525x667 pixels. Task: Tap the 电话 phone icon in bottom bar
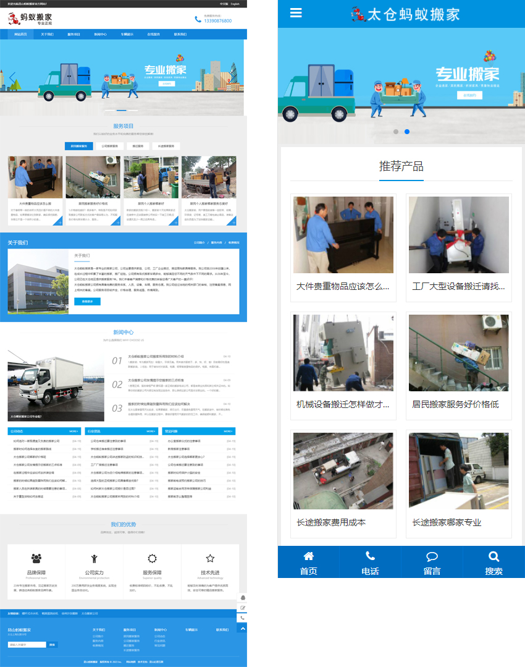pyautogui.click(x=371, y=556)
